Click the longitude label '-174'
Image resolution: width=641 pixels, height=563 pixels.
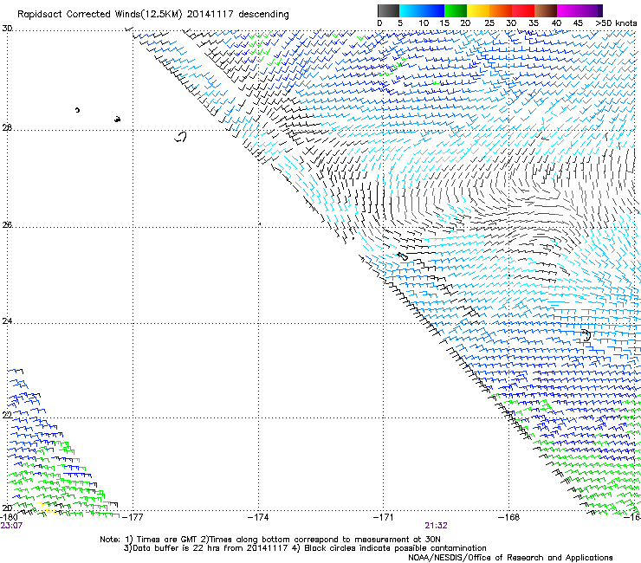coord(258,517)
